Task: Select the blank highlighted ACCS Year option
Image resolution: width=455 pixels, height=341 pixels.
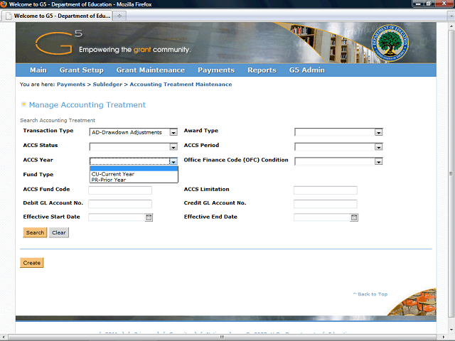Action: 134,169
